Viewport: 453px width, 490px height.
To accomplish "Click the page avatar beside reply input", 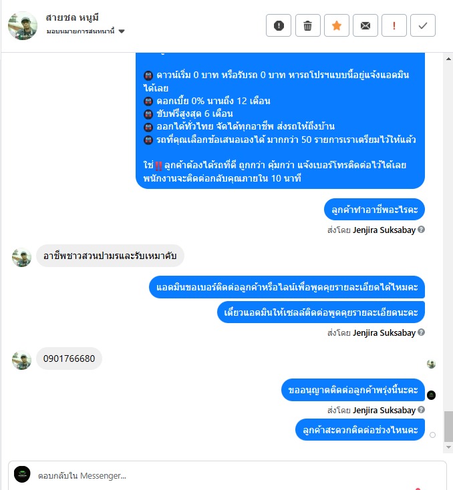I will point(22,475).
